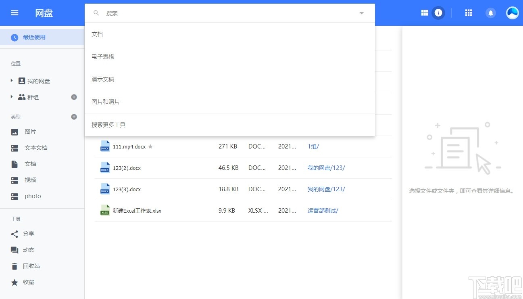Open 最近使用 in sidebar
The image size is (523, 299).
pos(42,37)
